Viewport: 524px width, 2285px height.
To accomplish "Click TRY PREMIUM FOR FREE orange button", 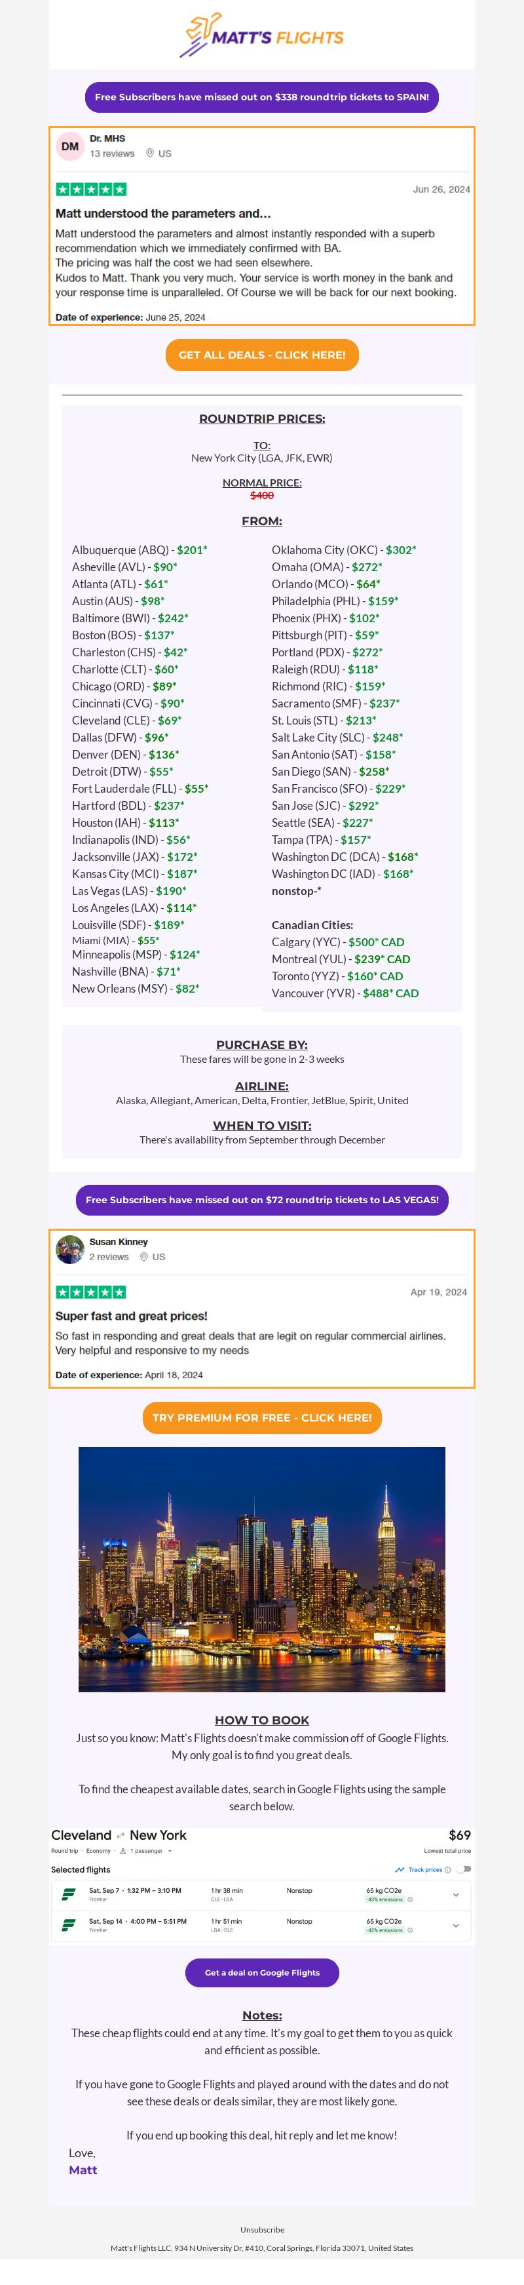I will point(261,1418).
